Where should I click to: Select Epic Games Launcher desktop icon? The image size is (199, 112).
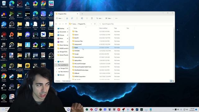click(x=4, y=46)
